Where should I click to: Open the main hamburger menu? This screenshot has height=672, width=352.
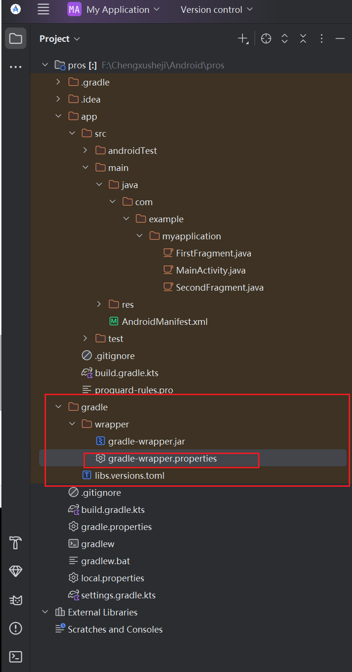pyautogui.click(x=43, y=9)
